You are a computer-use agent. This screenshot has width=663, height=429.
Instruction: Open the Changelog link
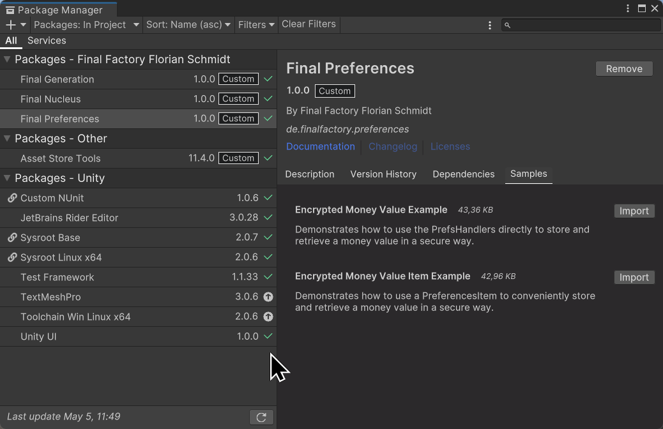click(393, 147)
